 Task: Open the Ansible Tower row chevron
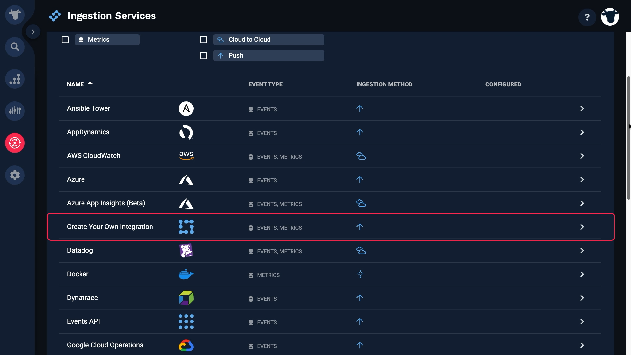point(582,109)
